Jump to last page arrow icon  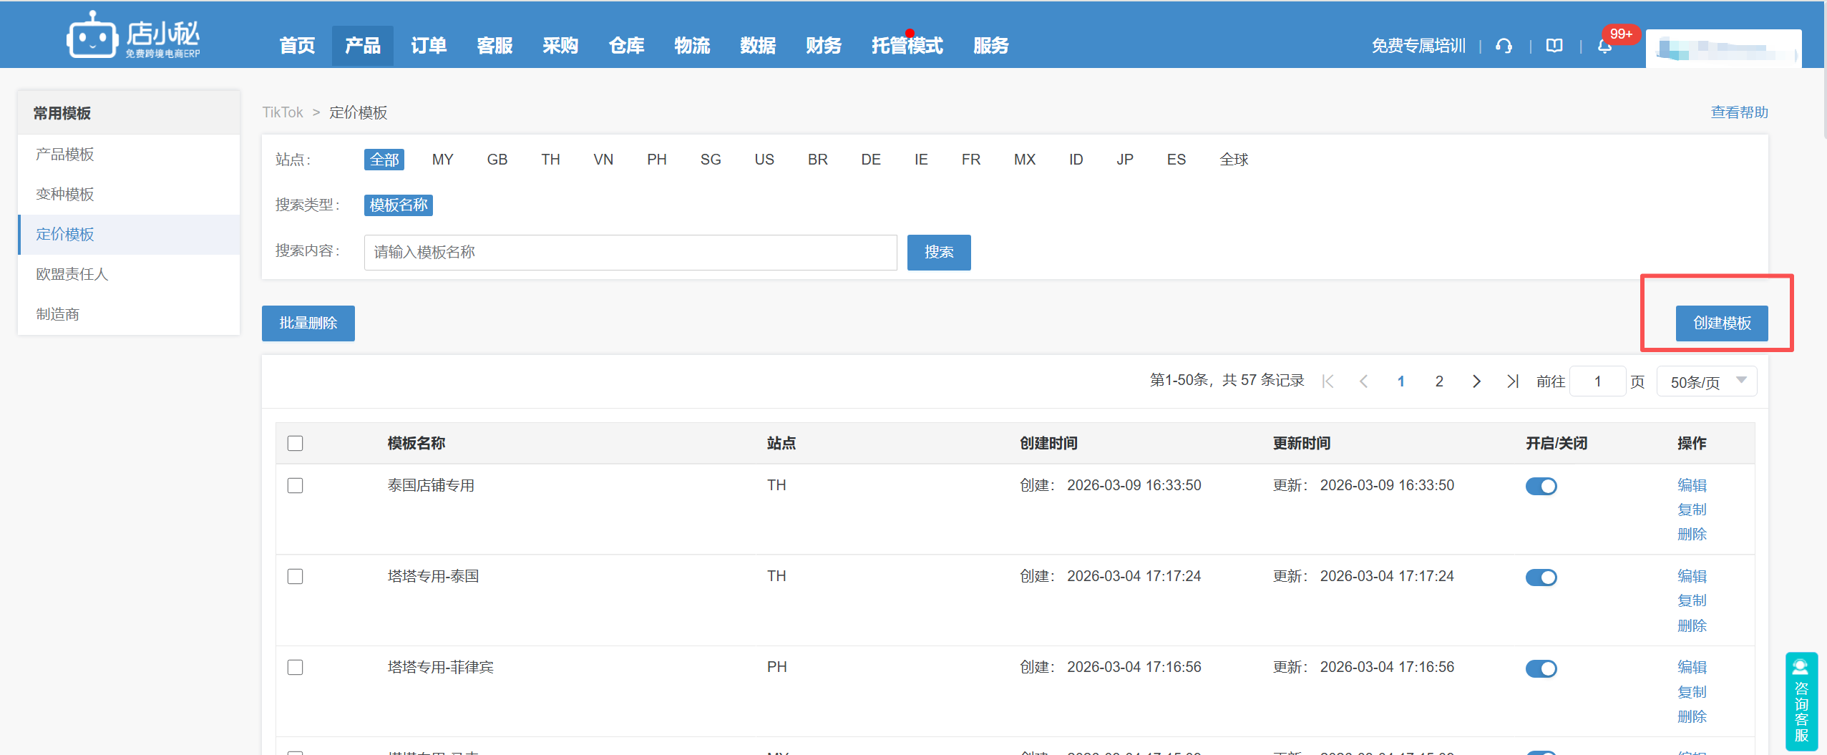1512,381
